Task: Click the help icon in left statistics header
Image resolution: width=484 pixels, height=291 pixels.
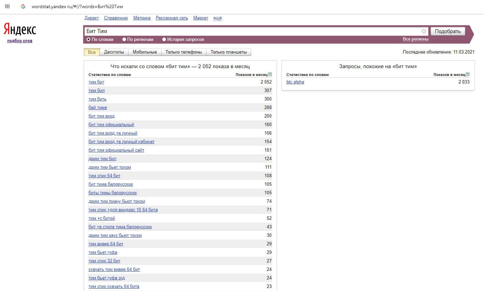Action: (270, 74)
